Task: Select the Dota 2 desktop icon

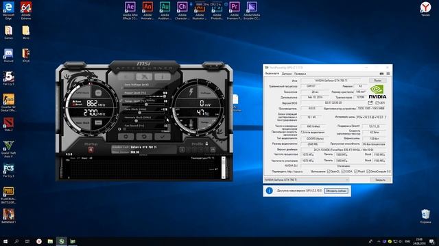Action: 9,124
